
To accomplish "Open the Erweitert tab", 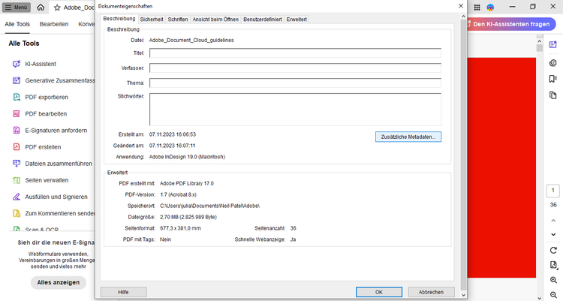I will coord(297,20).
